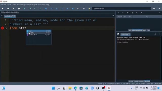Screen dimensions: 162x91
Task: Step out of function in debugger
Action: pos(62,9)
